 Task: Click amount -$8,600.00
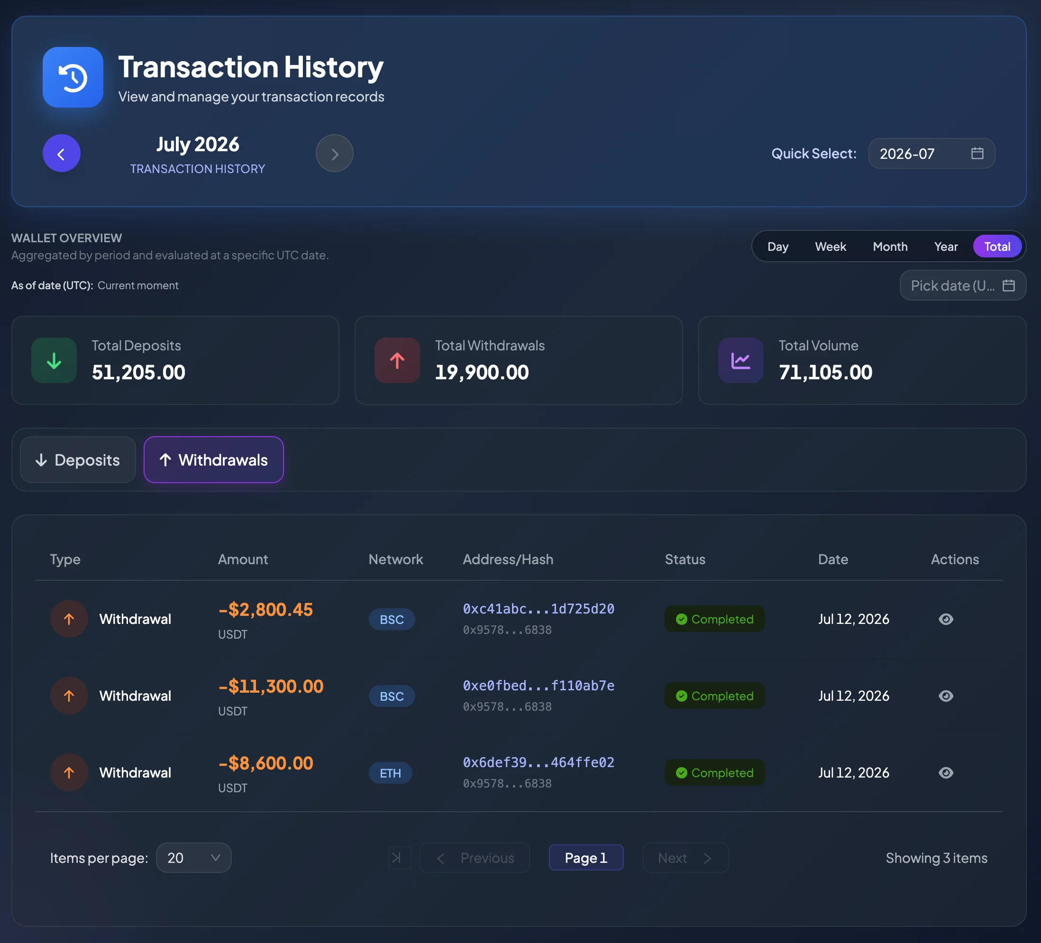tap(265, 763)
